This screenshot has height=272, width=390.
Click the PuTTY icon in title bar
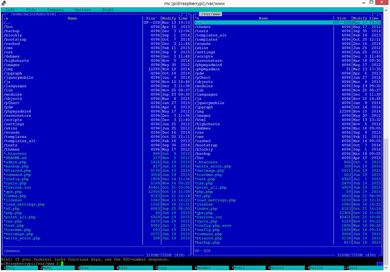point(4,3)
